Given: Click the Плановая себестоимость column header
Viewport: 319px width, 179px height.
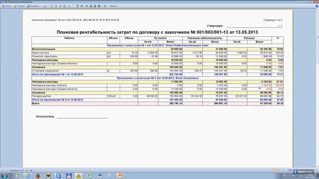Looking at the screenshot, I should (x=205, y=38).
